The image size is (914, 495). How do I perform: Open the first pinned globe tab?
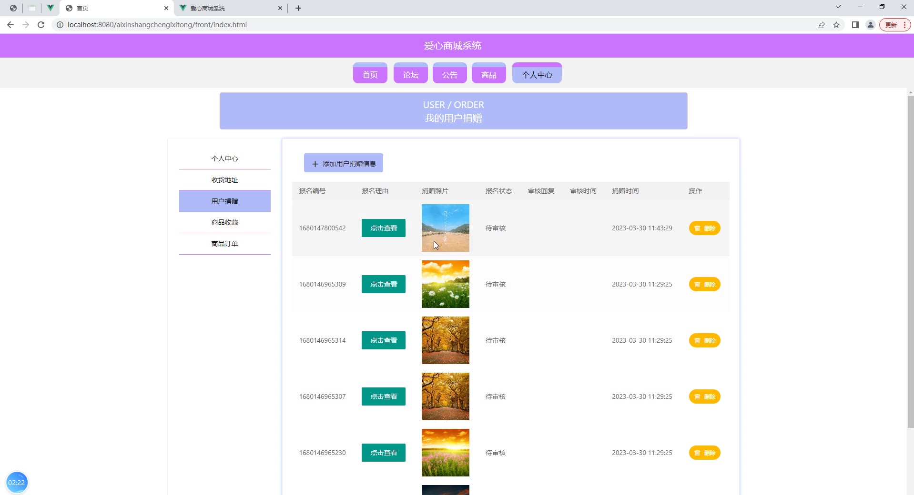(x=13, y=8)
